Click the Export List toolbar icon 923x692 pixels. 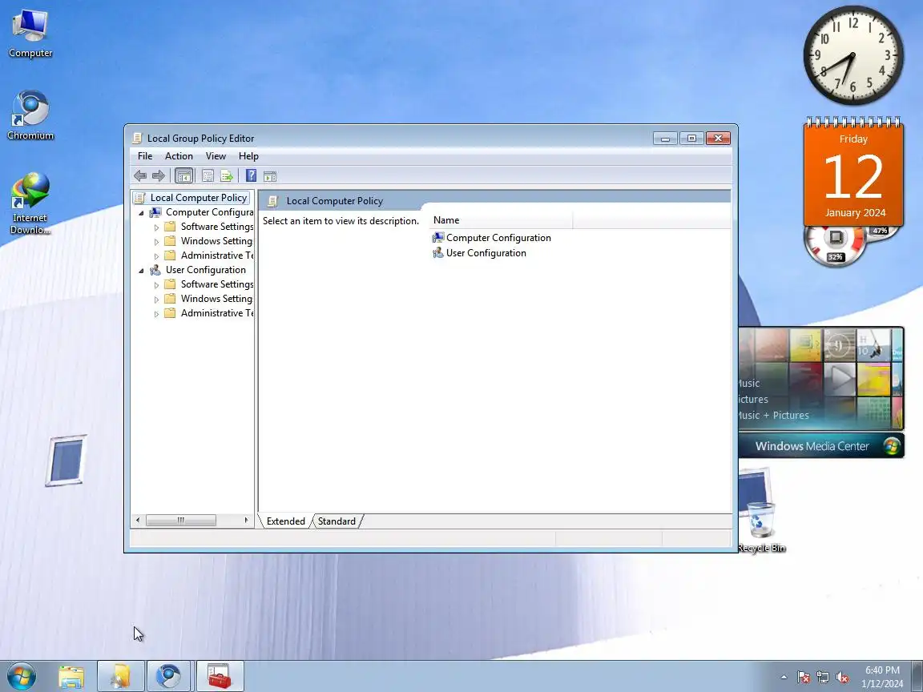coord(227,175)
